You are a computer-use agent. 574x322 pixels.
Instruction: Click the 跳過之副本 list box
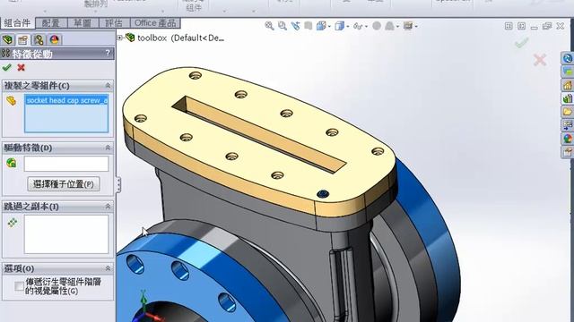pyautogui.click(x=66, y=234)
